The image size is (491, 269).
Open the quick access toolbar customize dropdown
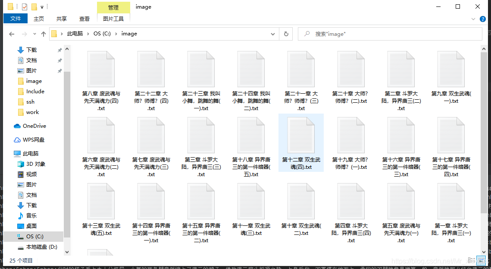[x=42, y=7]
